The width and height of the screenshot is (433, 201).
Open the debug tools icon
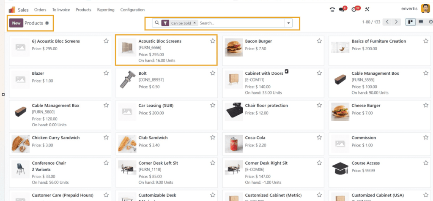point(367,10)
